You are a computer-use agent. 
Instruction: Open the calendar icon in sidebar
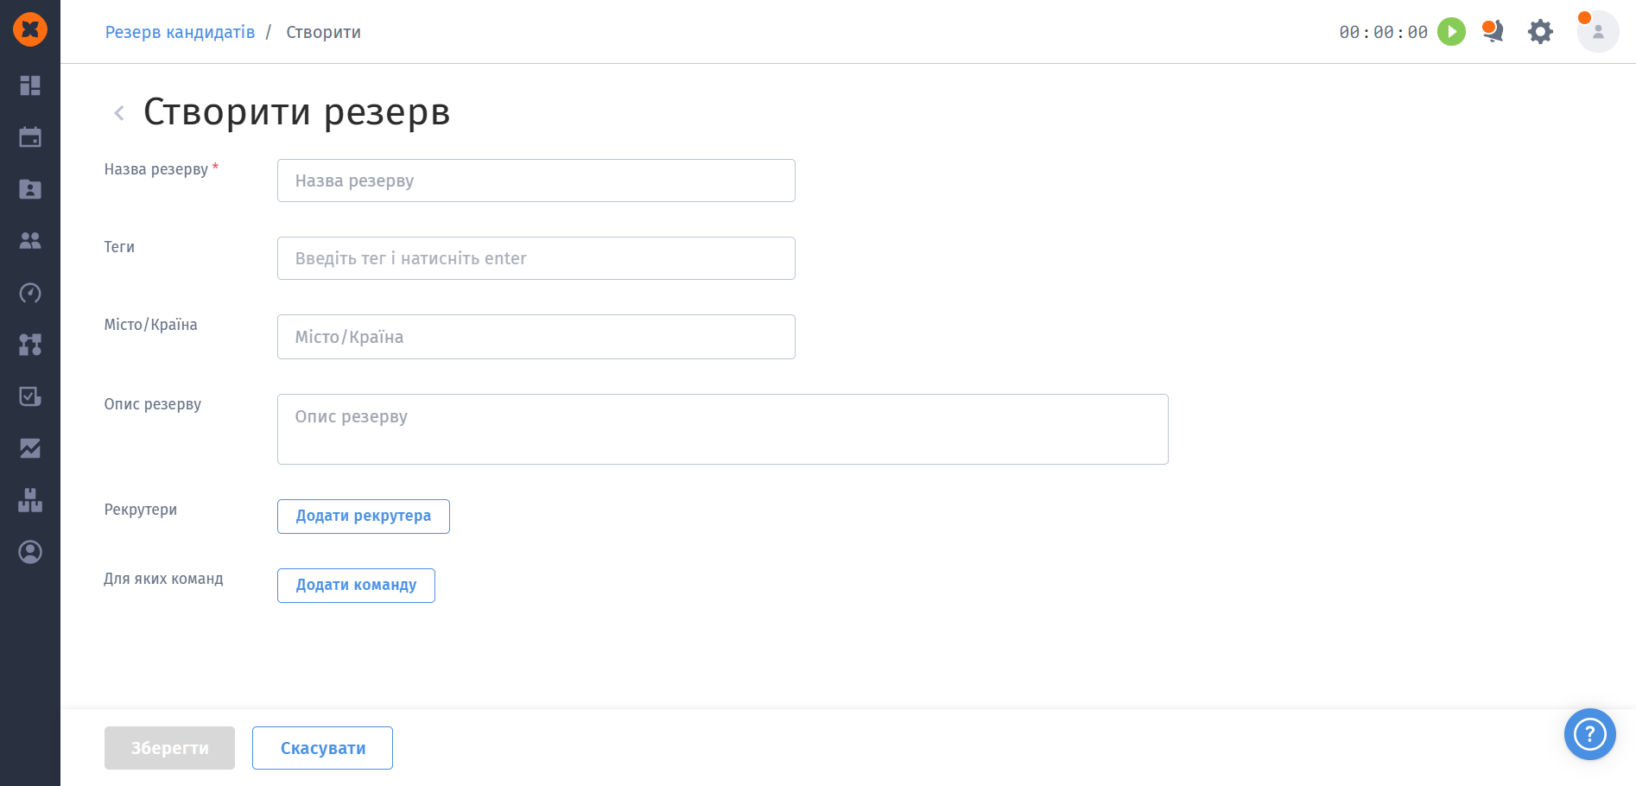[x=30, y=136]
